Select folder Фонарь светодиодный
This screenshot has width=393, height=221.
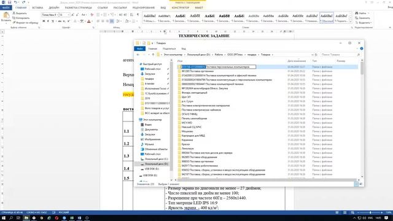(194, 93)
